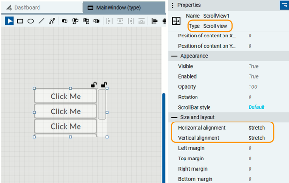289x183 pixels.
Task: Click the four-arrow move icon beside Name
Action: (x=176, y=21)
